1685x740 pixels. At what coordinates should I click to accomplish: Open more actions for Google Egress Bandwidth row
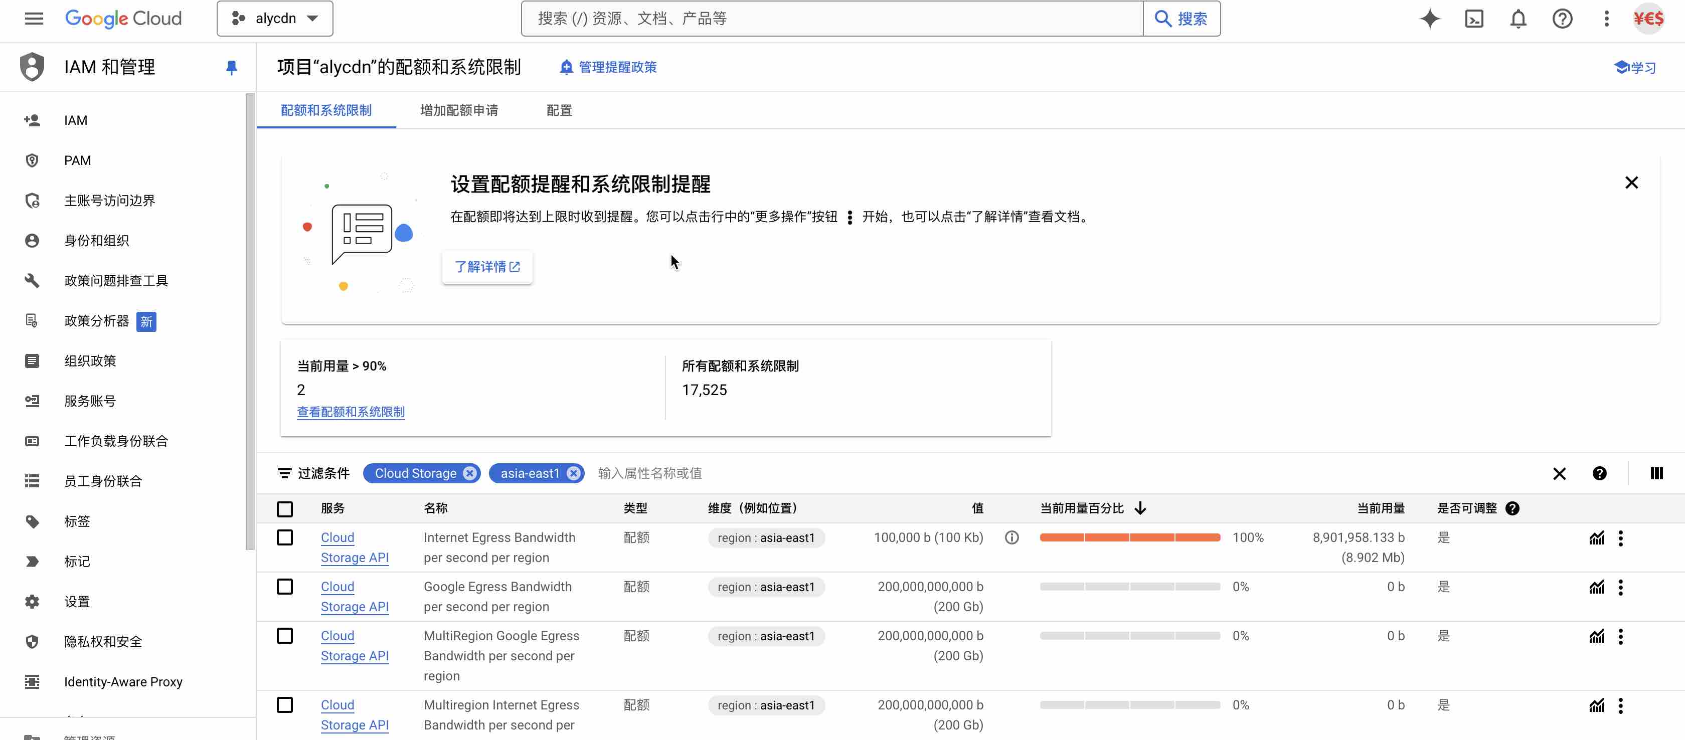pos(1620,587)
